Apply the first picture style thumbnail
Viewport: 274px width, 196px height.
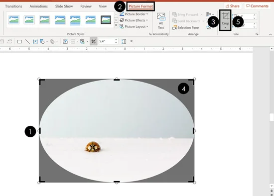pos(14,20)
